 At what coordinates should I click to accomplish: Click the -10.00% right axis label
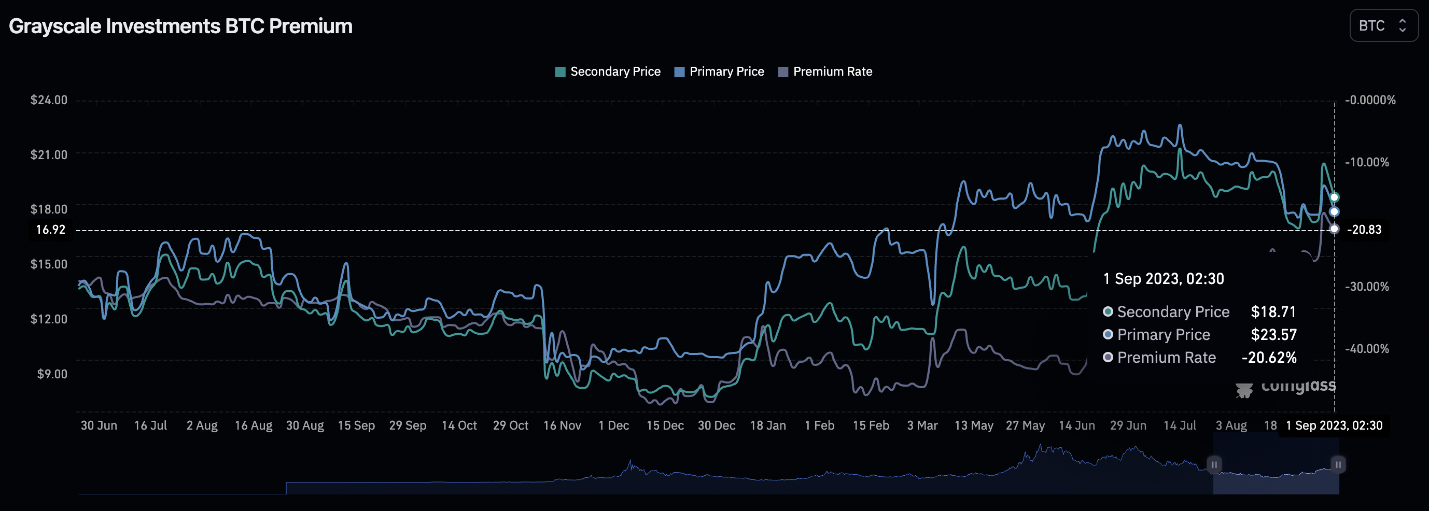pyautogui.click(x=1367, y=162)
